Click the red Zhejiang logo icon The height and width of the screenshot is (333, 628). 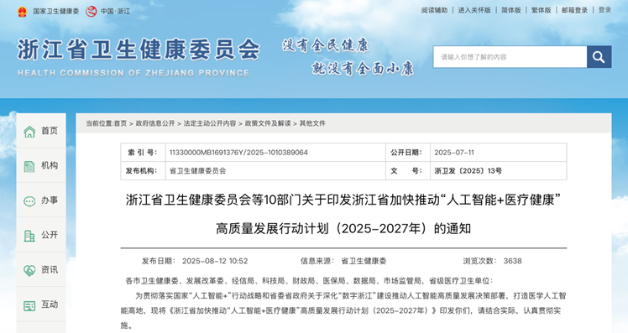coord(92,11)
